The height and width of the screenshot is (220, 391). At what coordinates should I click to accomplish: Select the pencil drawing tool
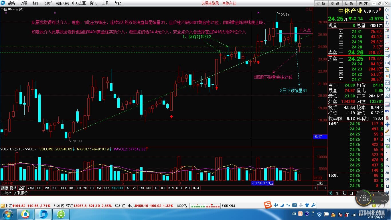pyautogui.click(x=387, y=131)
